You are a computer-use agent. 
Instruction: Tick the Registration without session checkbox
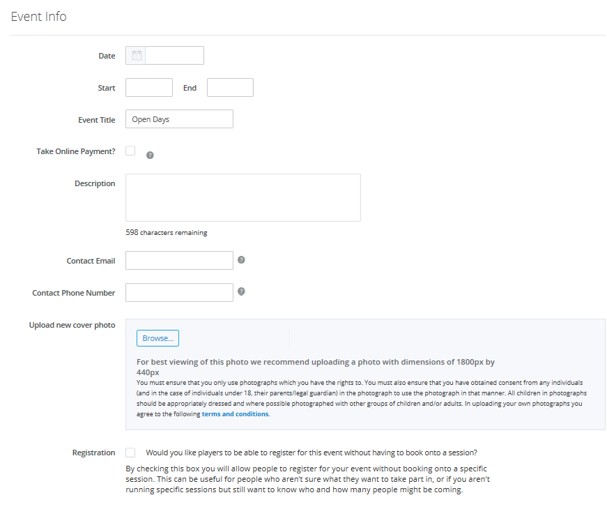pyautogui.click(x=130, y=453)
